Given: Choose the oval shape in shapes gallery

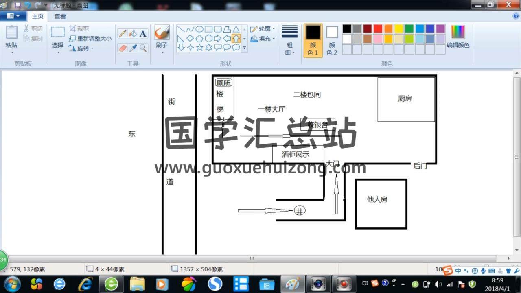Looking at the screenshot, I should pos(199,29).
